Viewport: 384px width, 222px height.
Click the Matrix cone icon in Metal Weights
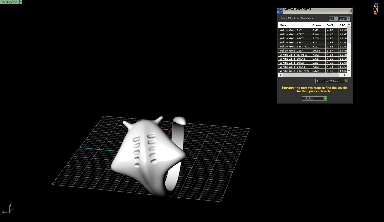280,11
